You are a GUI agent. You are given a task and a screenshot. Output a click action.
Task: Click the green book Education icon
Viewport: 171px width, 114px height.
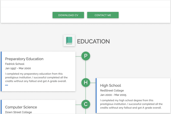(x=69, y=41)
